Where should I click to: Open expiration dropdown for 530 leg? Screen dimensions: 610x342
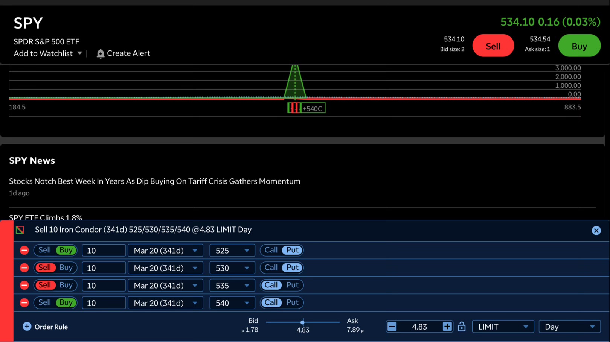tap(165, 268)
